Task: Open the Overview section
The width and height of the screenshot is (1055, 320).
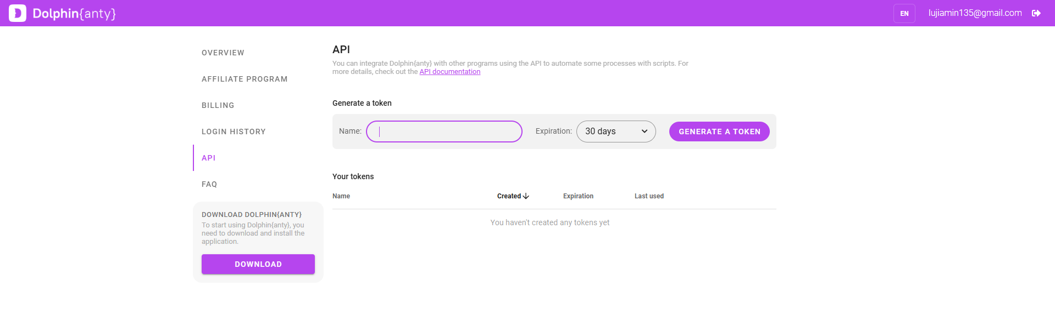Action: [223, 53]
